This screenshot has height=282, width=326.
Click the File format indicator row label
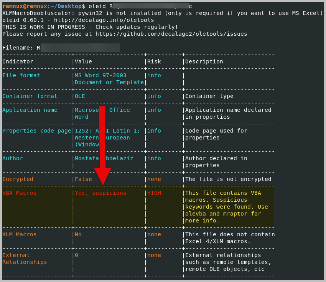pyautogui.click(x=21, y=75)
